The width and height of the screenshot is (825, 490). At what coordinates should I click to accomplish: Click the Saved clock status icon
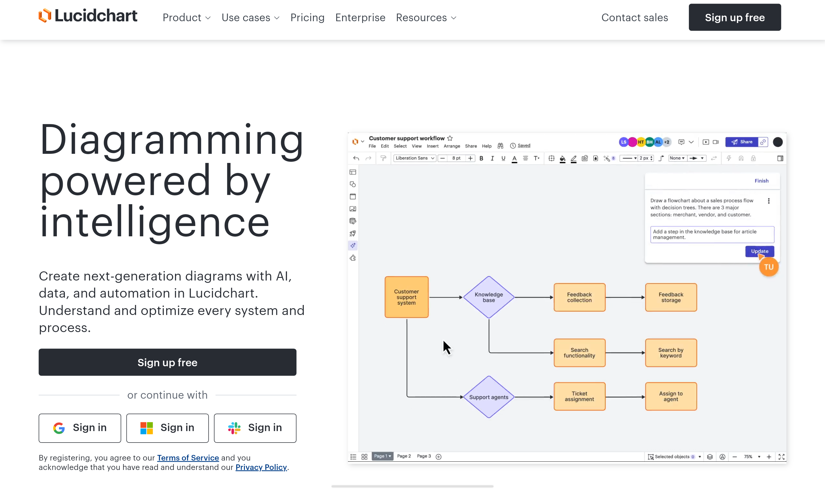coord(513,146)
